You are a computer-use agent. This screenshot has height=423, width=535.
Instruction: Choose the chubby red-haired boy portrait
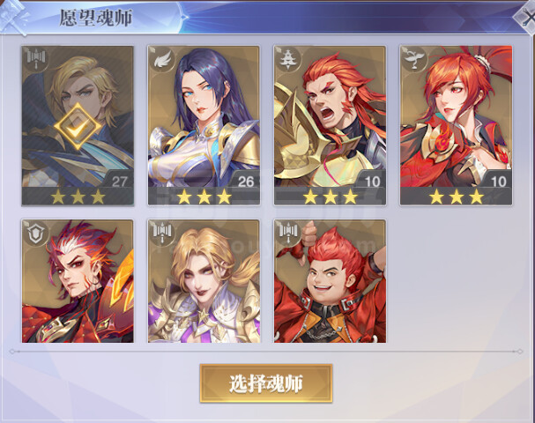coord(330,281)
